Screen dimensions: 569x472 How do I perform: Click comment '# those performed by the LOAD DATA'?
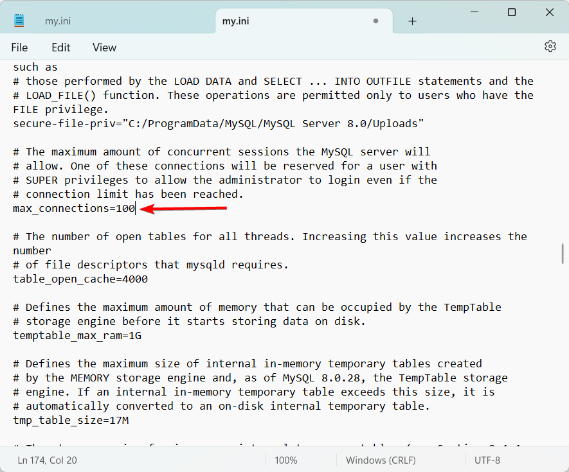tap(273, 81)
